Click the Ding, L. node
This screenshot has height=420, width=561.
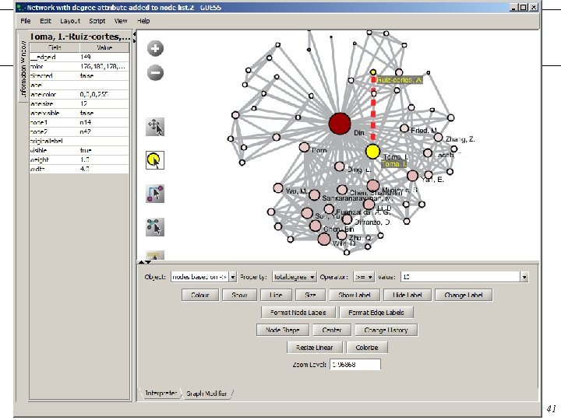click(x=340, y=166)
